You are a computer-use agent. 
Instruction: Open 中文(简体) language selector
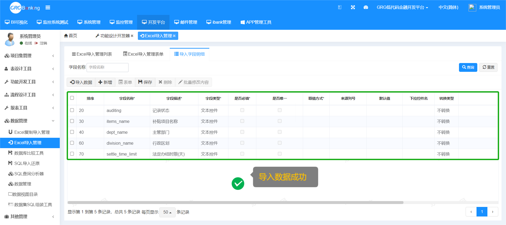pyautogui.click(x=448, y=7)
